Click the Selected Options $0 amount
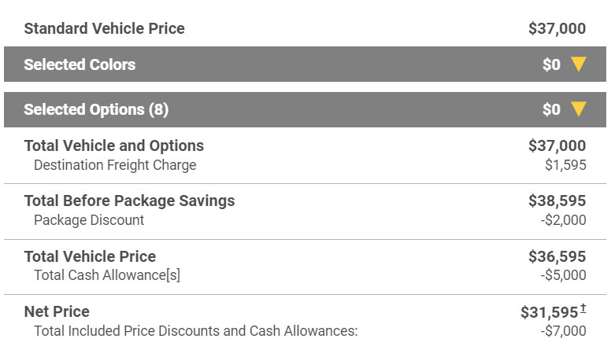The image size is (611, 346). [551, 109]
